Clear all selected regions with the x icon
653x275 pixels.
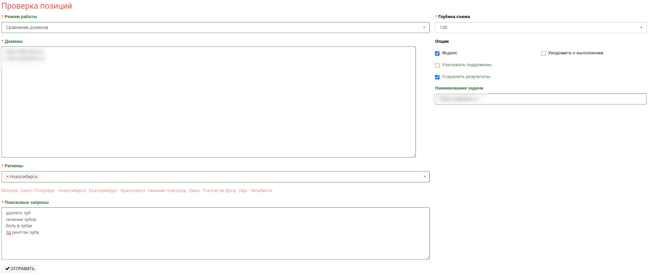tap(424, 177)
